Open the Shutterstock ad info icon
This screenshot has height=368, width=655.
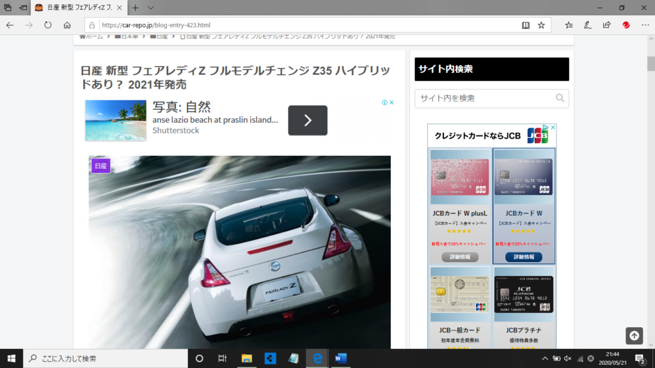384,103
